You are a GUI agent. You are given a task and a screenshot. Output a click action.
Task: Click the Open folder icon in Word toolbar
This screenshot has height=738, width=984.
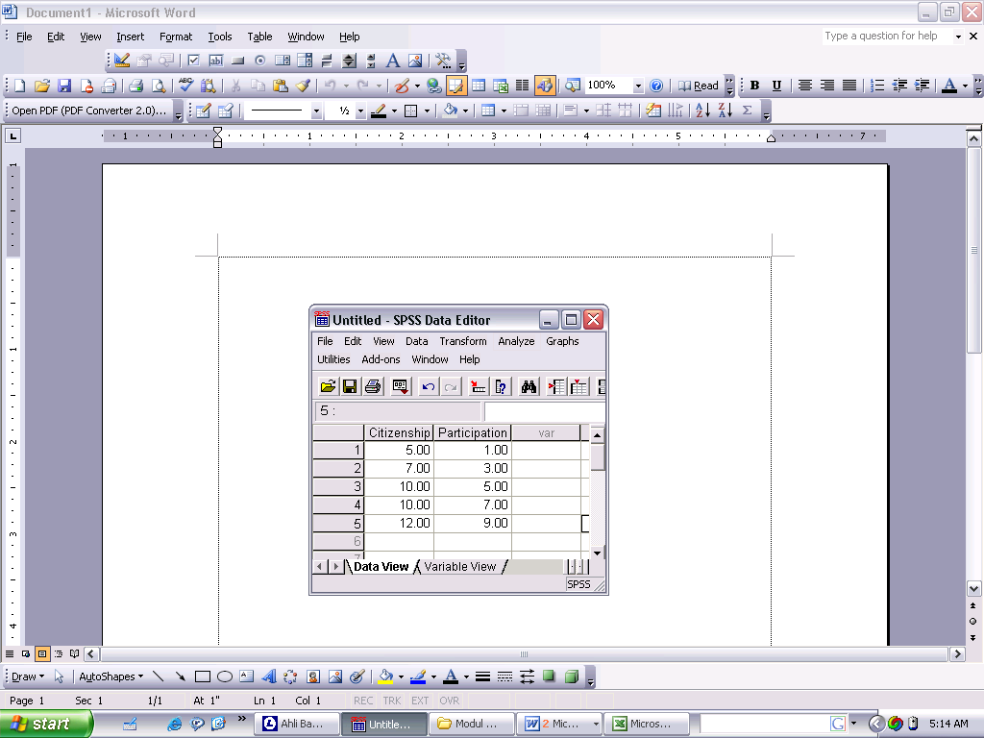click(x=42, y=86)
